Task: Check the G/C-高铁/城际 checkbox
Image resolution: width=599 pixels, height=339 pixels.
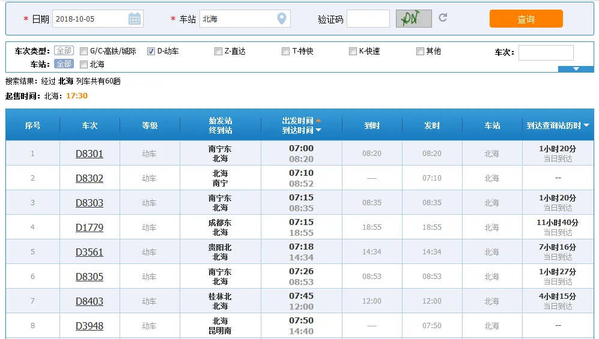Action: point(84,51)
